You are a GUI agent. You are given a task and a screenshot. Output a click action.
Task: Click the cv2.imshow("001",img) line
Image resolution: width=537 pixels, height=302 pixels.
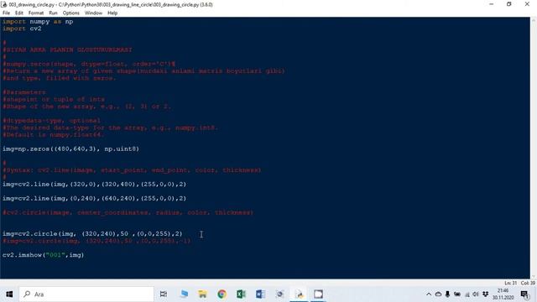[43, 255]
